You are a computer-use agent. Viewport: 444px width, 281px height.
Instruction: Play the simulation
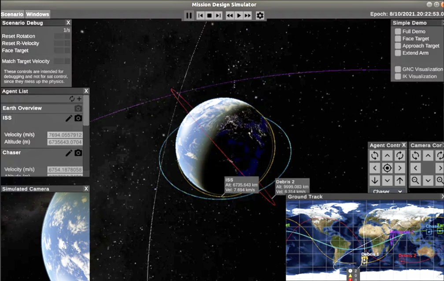pos(239,15)
